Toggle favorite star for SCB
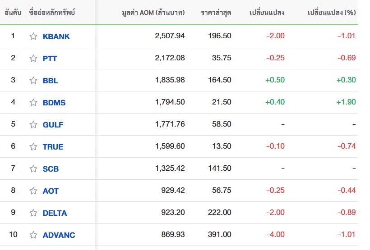The image size is (370, 250). coord(33,169)
